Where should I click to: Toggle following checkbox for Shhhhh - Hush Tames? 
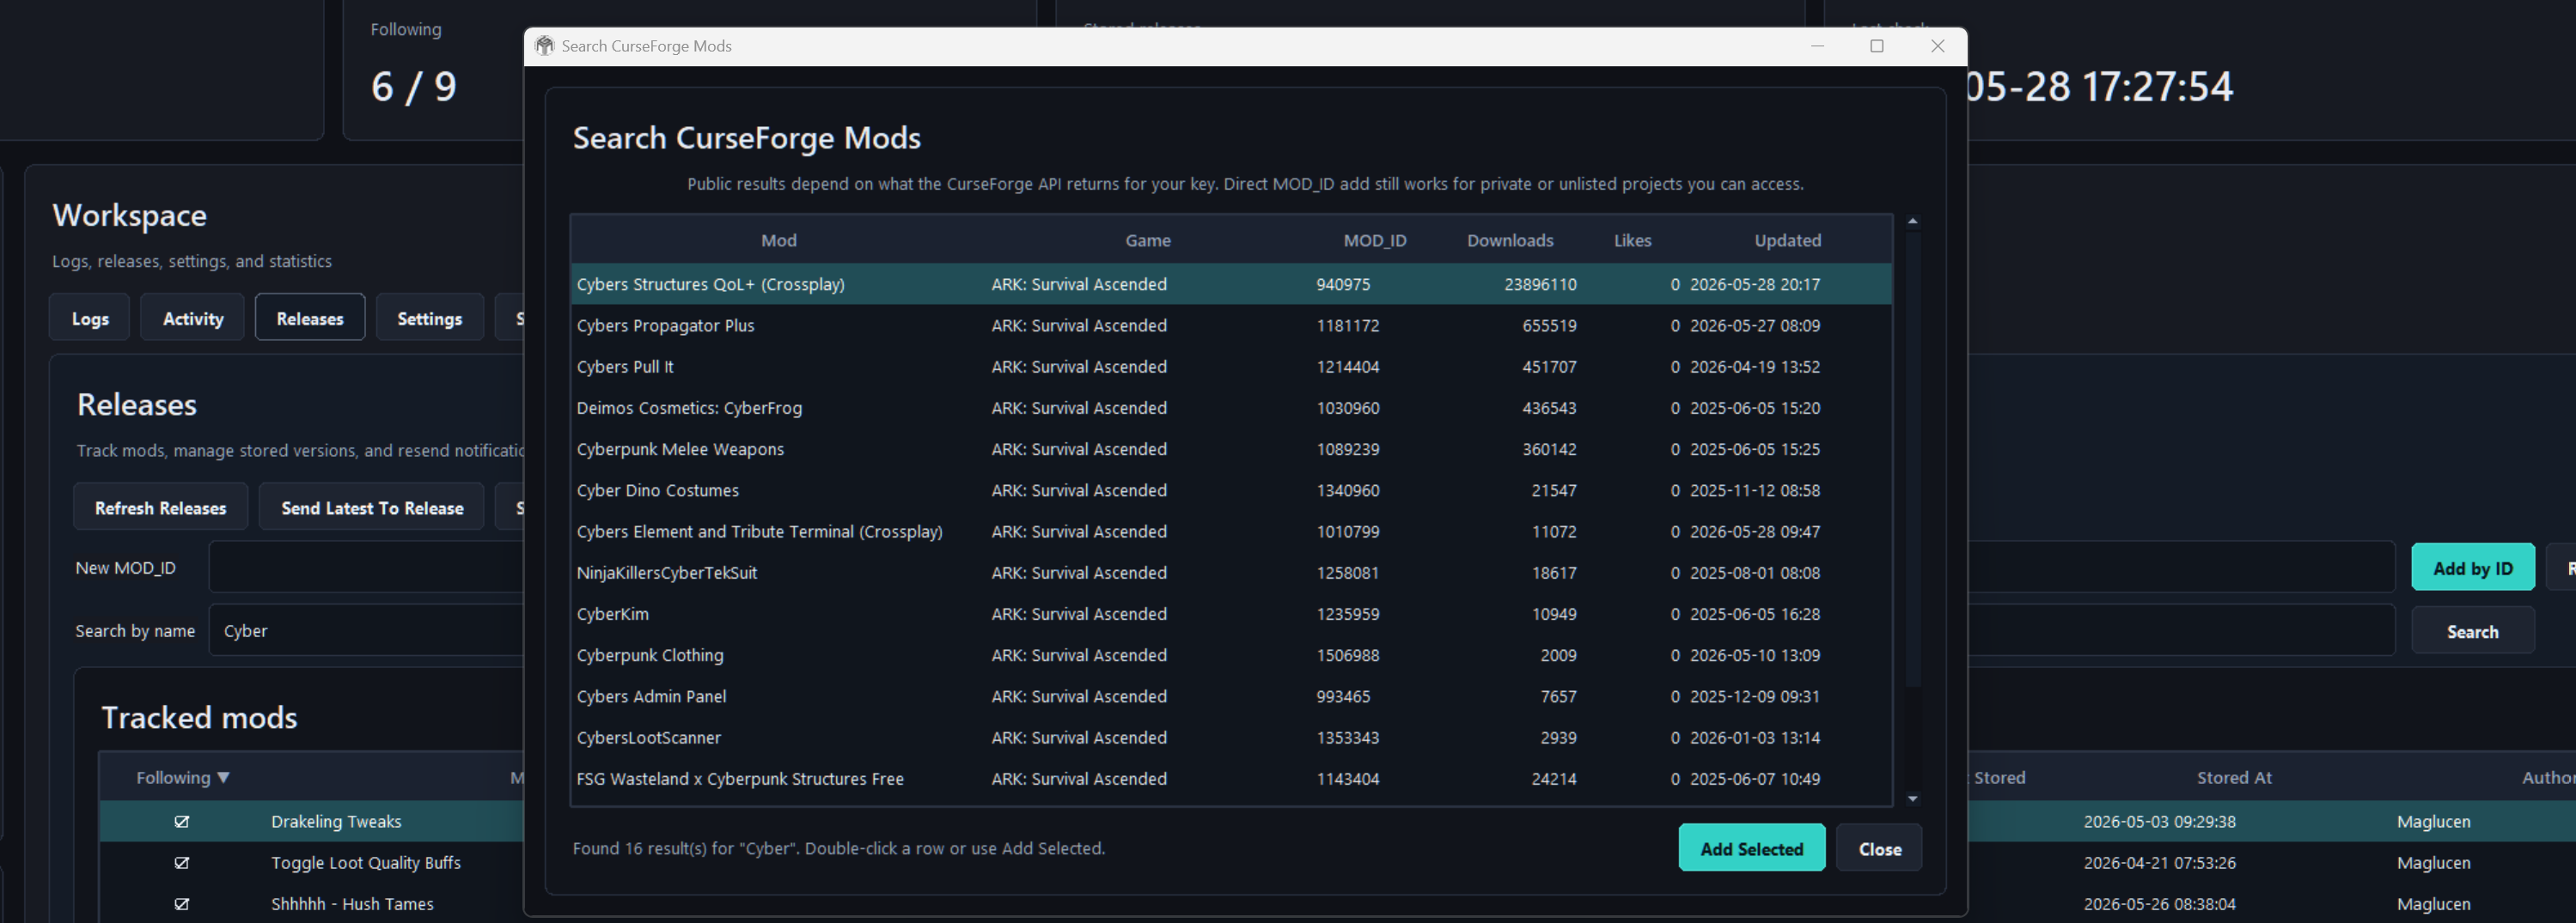[x=182, y=903]
